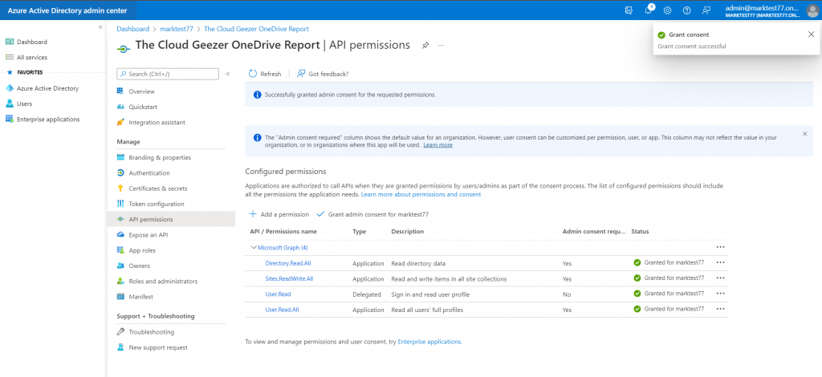The image size is (822, 377).
Task: Click Grant admin consent for marktest77
Action: point(373,214)
